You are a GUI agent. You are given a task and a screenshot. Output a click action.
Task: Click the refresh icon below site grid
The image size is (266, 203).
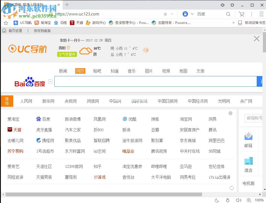click(x=232, y=188)
